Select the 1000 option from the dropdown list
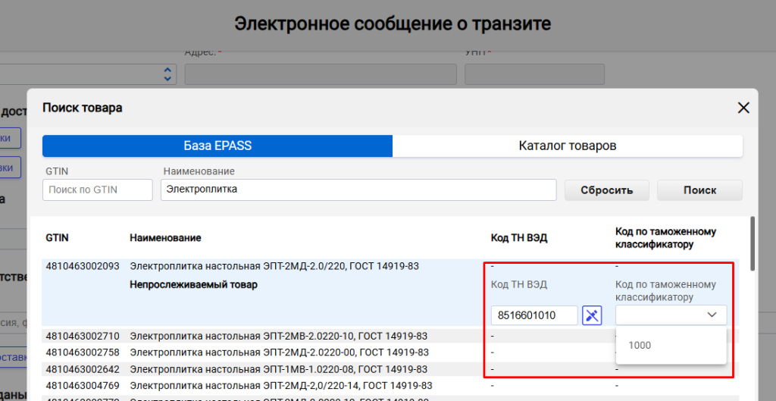 pos(640,346)
